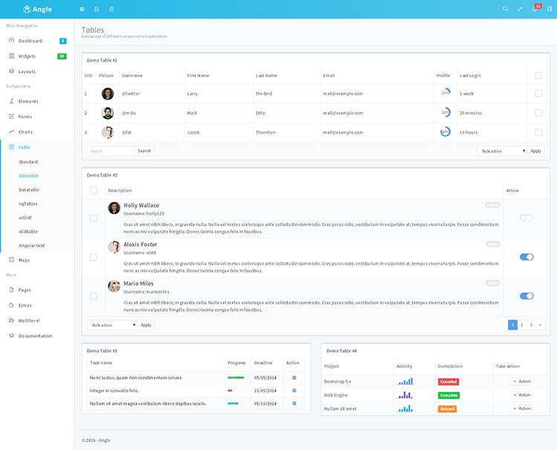Click the Search button in Demo Table #1
Image resolution: width=557 pixels, height=450 pixels.
(144, 151)
